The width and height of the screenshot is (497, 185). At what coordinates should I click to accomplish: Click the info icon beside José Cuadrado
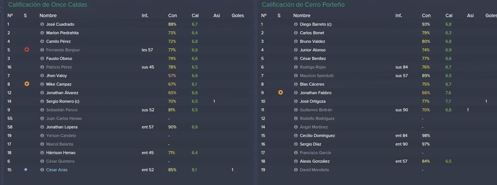click(42, 24)
